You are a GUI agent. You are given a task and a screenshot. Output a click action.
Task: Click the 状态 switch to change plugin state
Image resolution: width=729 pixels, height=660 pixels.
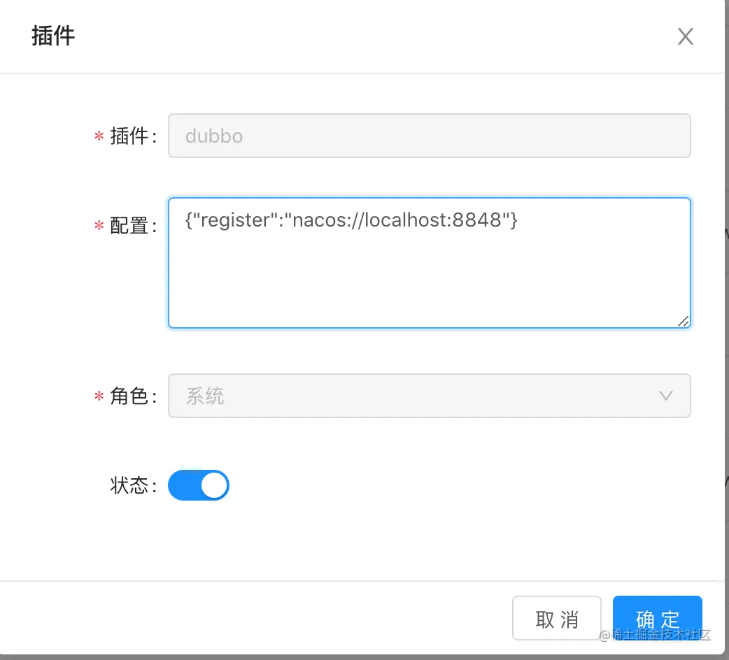[x=199, y=485]
